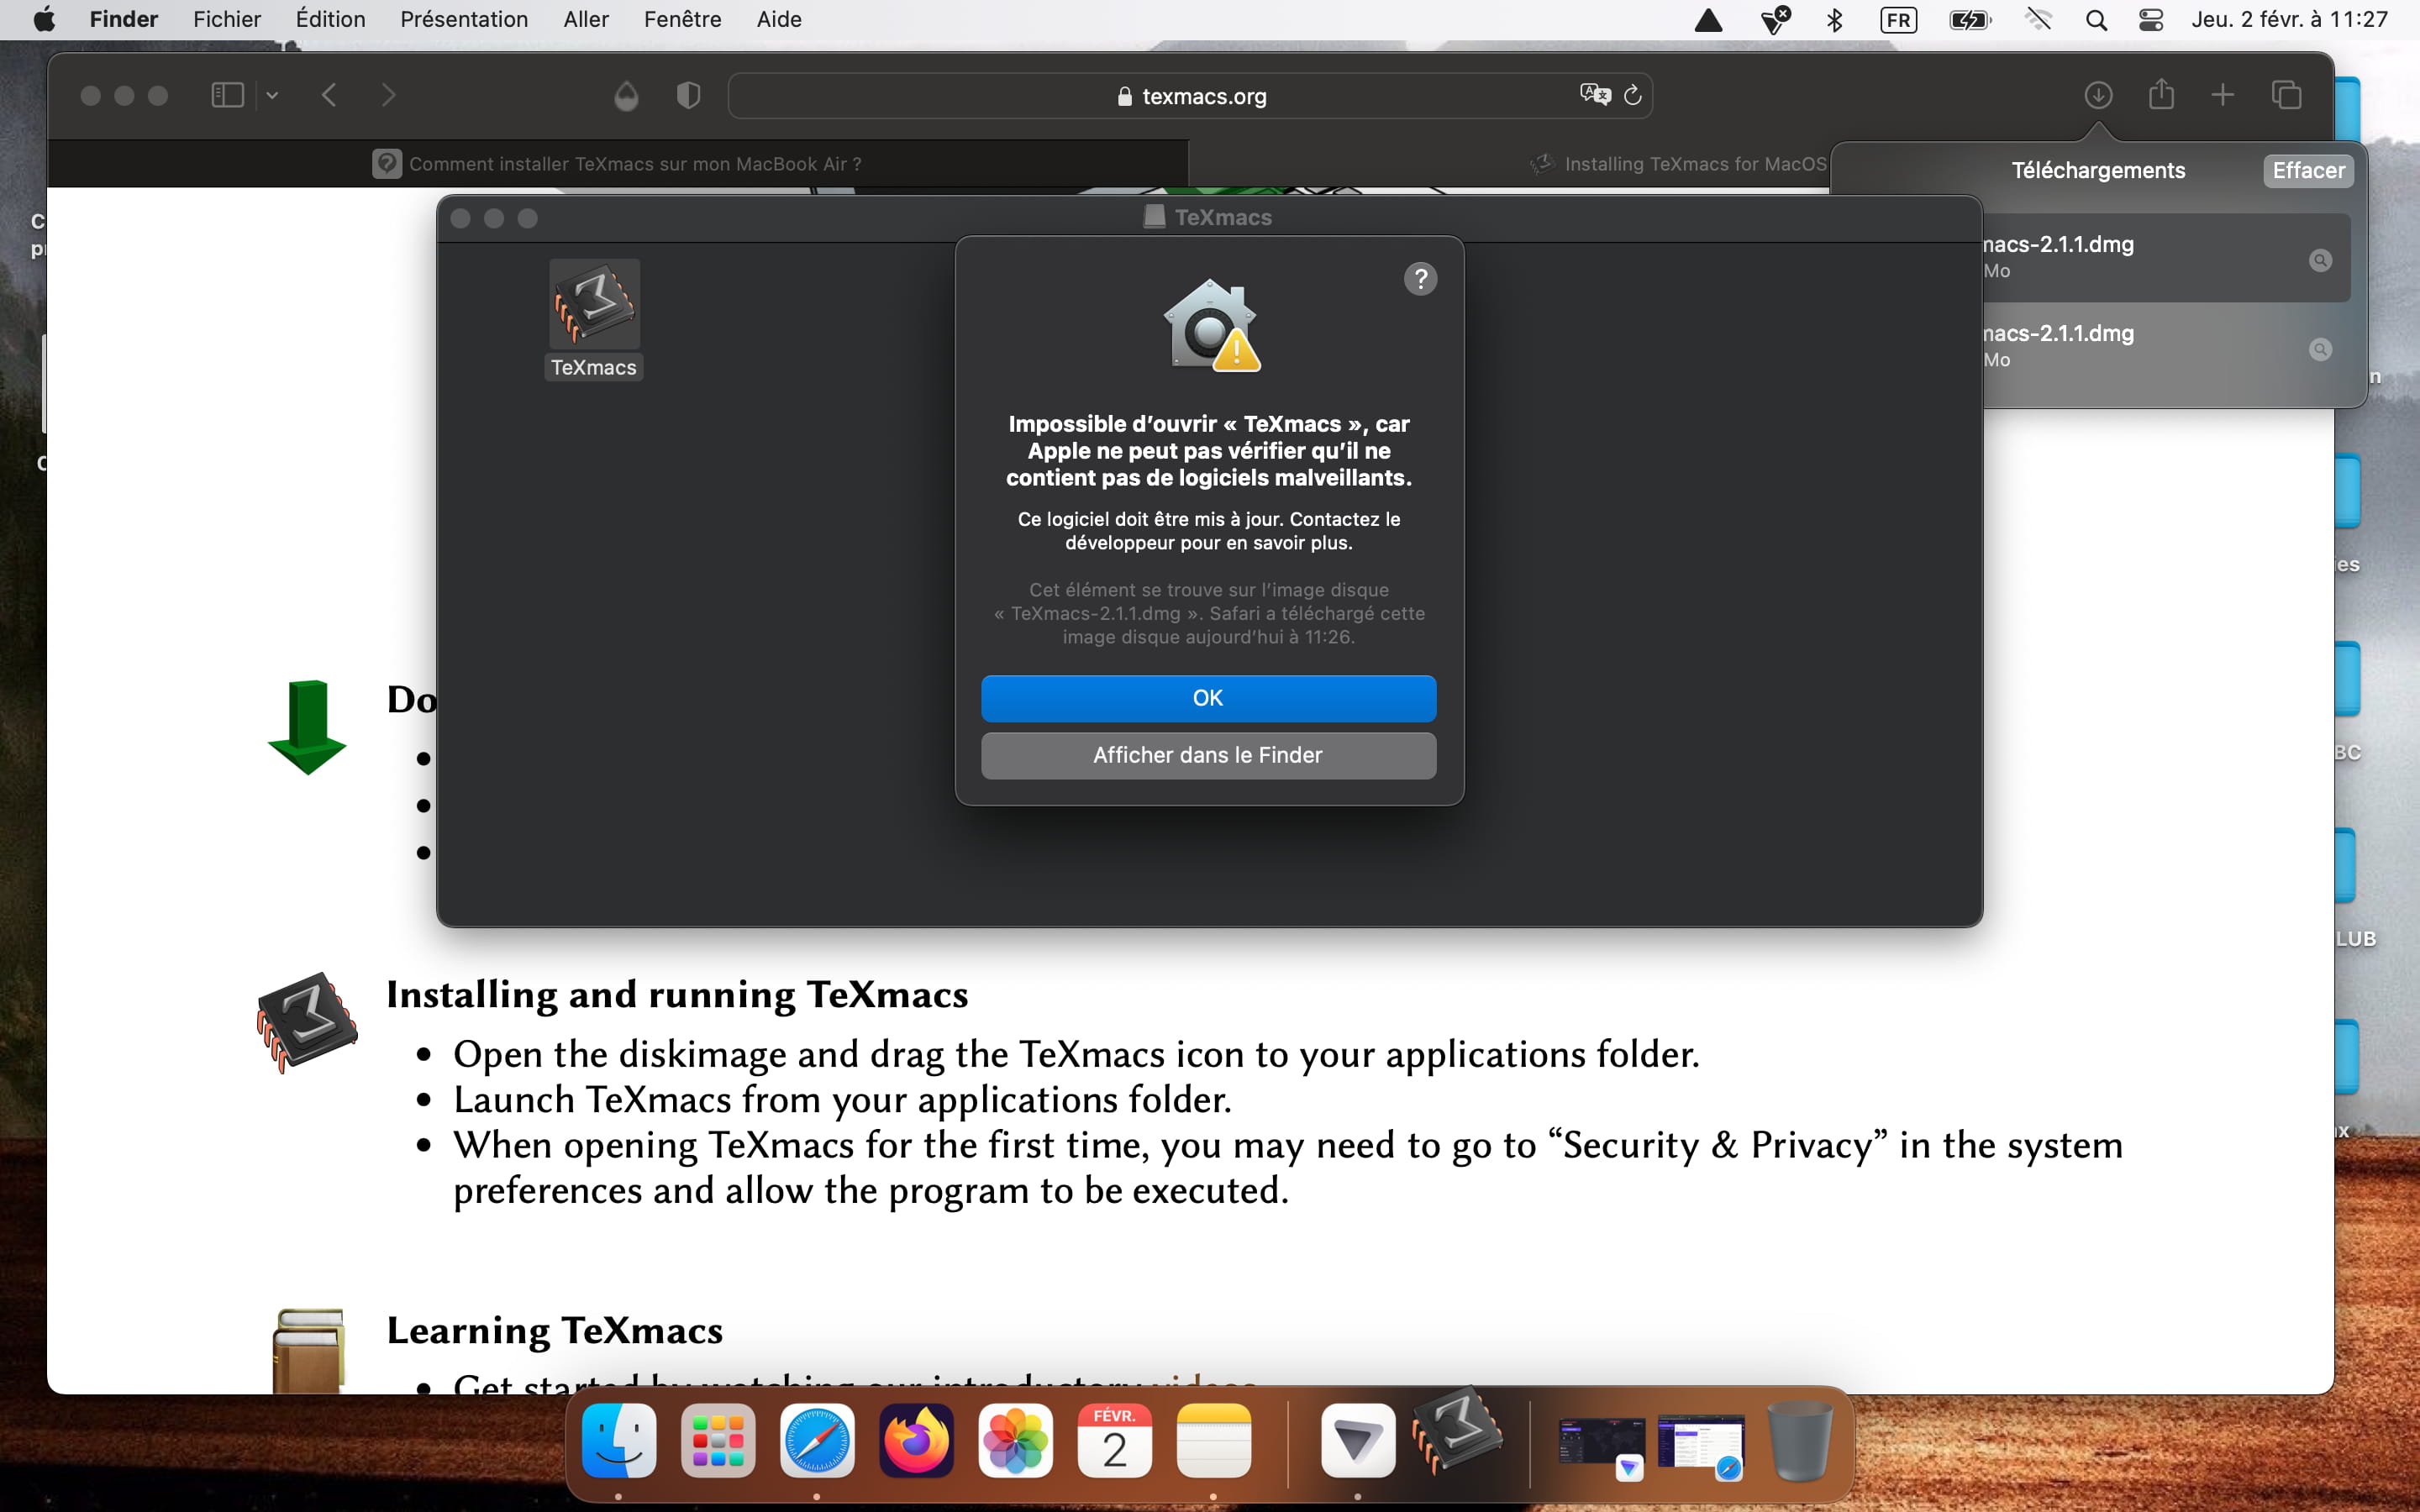The image size is (2420, 1512).
Task: Click the 'Learning TeXmacs' heading
Action: (554, 1331)
